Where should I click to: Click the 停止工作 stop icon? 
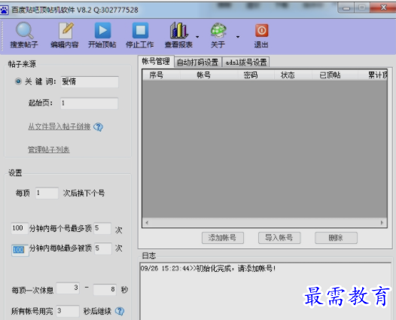pyautogui.click(x=141, y=30)
